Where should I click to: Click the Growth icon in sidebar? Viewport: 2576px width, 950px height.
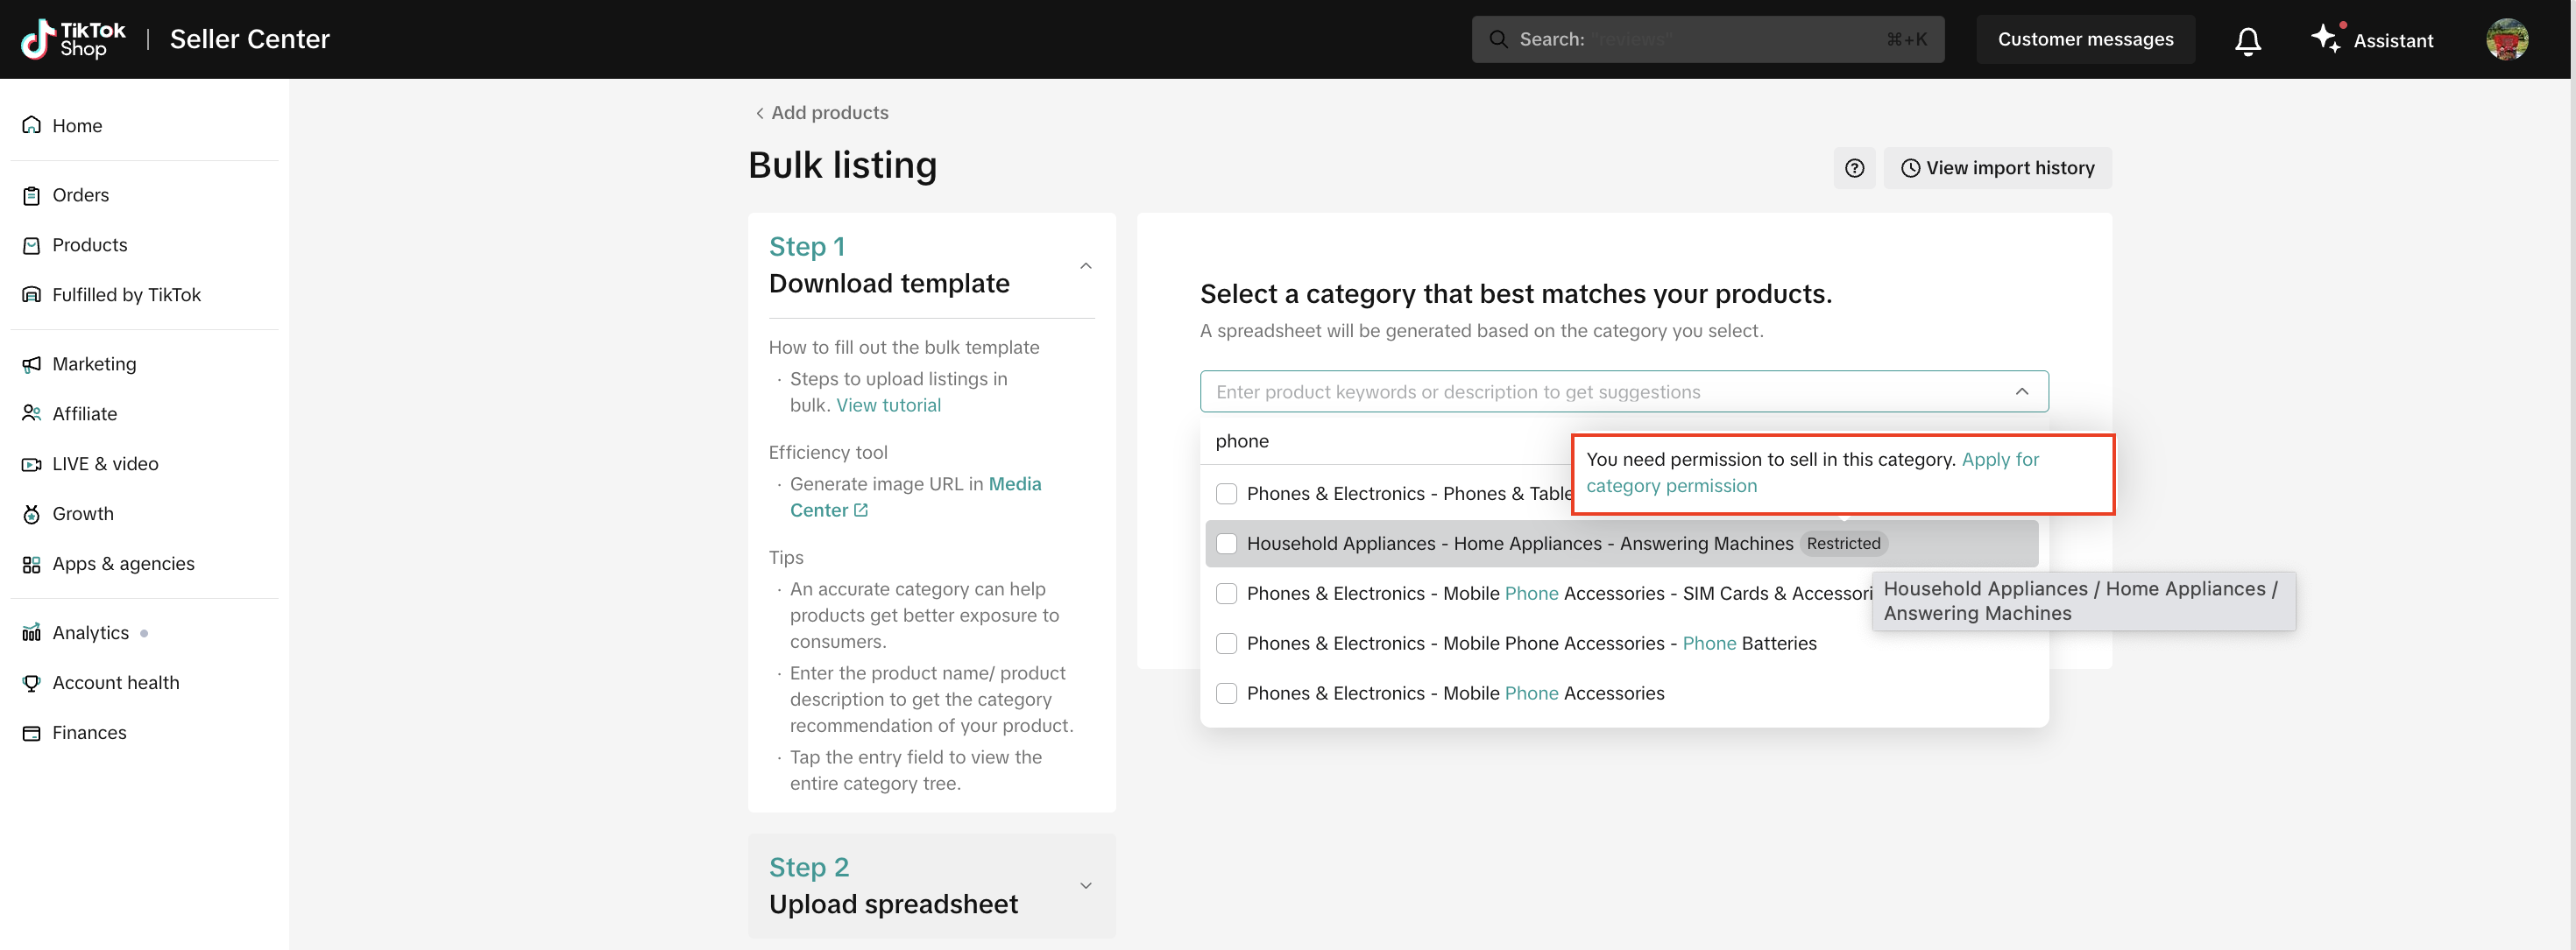(32, 513)
